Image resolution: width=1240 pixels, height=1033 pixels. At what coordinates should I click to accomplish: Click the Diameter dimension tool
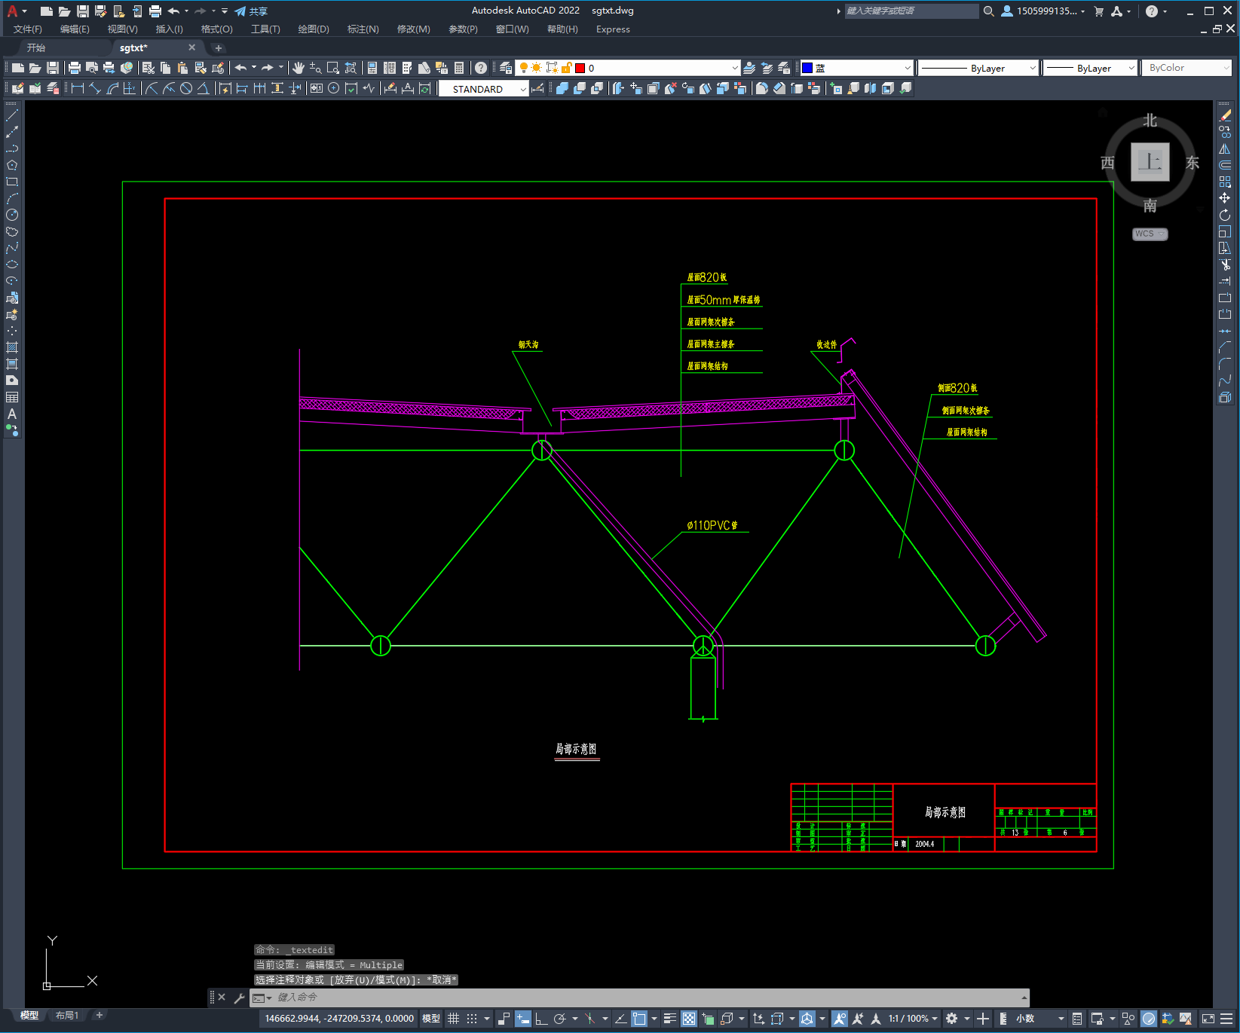(186, 88)
